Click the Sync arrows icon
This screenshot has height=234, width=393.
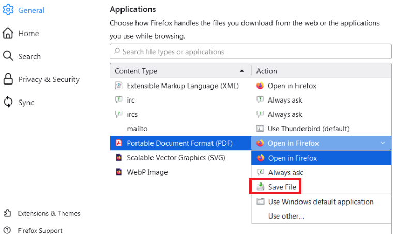tap(8, 102)
